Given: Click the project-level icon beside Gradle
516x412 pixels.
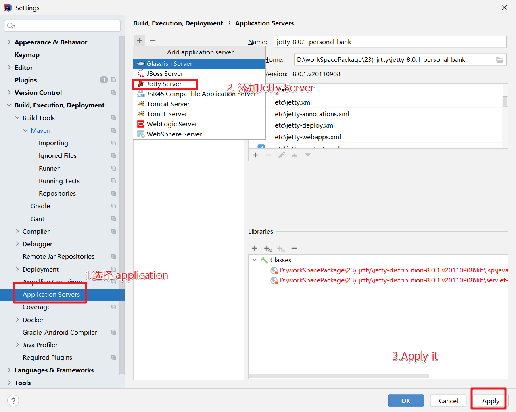Looking at the screenshot, I should click(113, 206).
